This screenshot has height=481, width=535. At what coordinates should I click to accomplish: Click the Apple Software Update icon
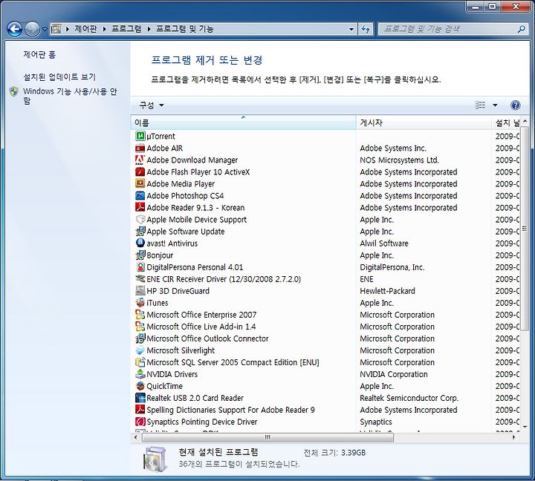click(140, 231)
